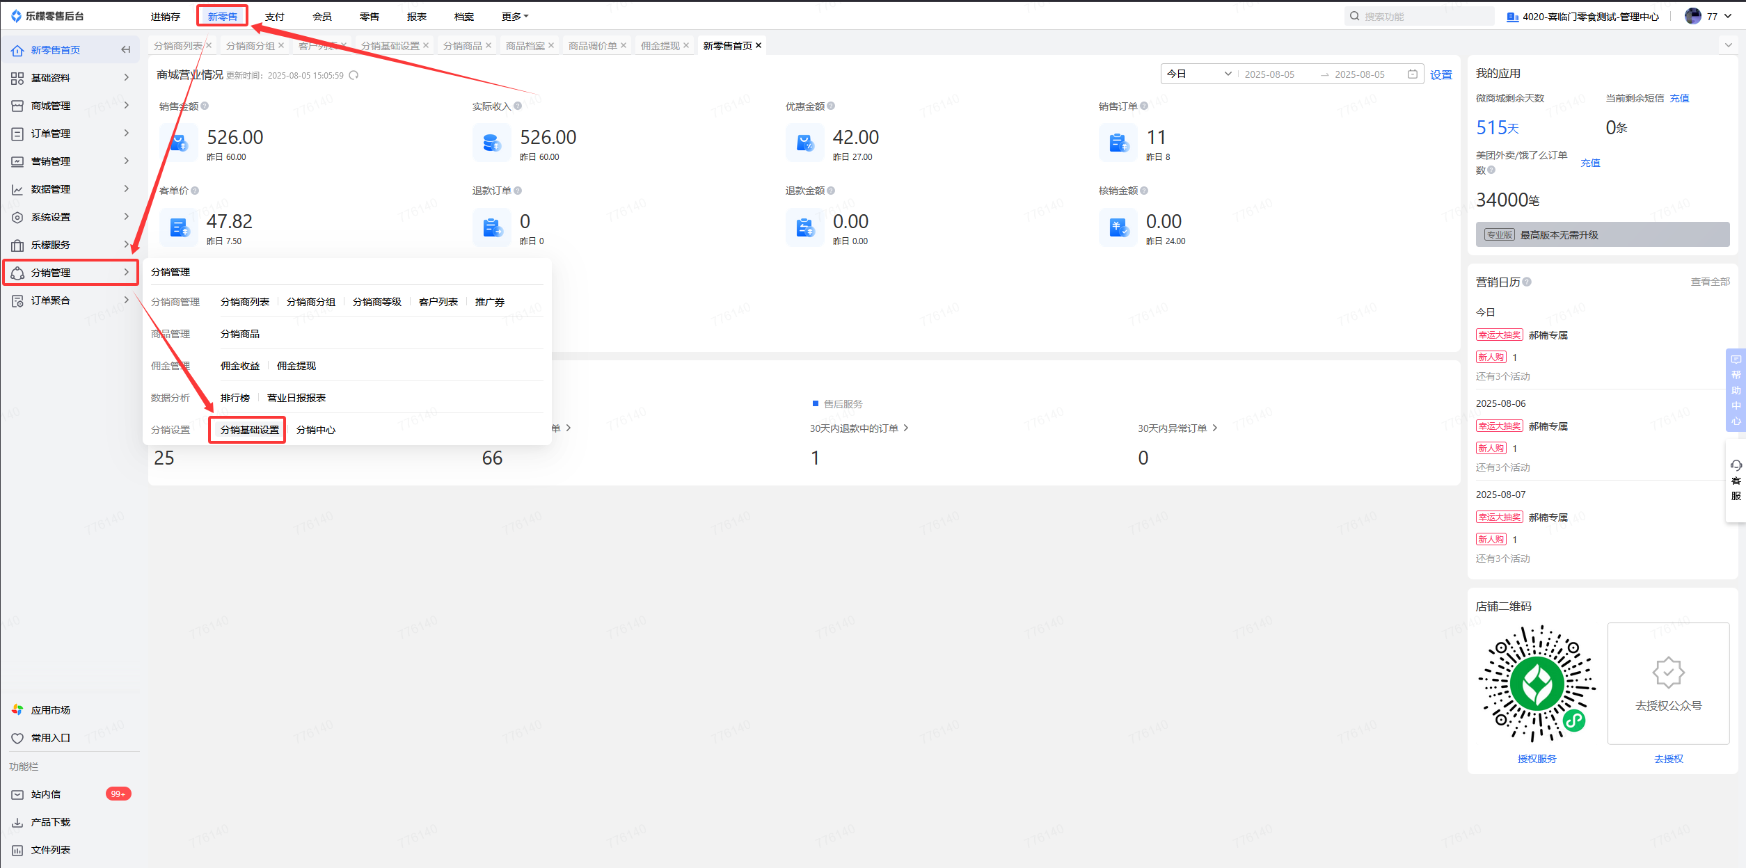Click the 应用市场 colorful icon

click(17, 709)
